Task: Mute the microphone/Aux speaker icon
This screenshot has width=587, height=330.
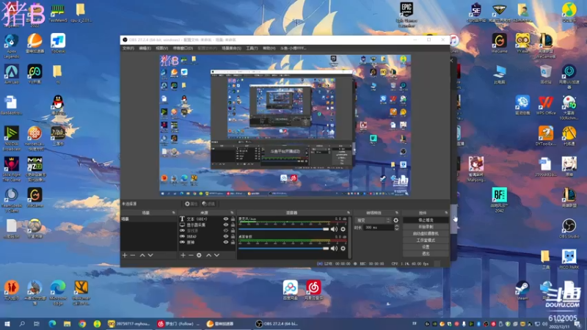Action: pyautogui.click(x=334, y=229)
